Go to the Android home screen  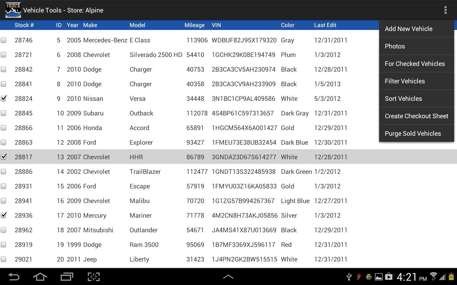40,277
